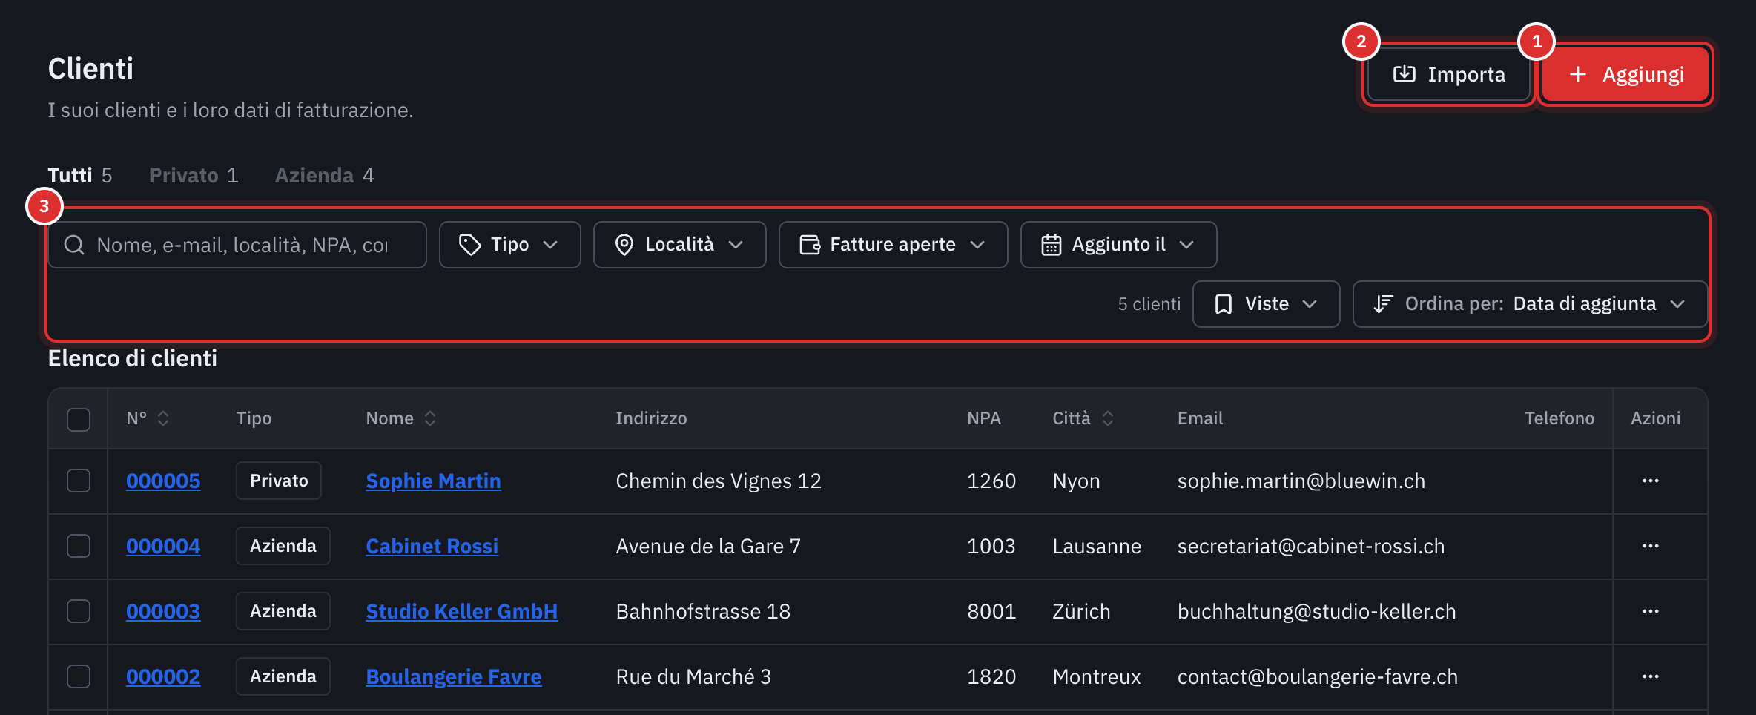Click the email contact@boulangerie-favre.ch
Image resolution: width=1756 pixels, height=715 pixels.
(x=1318, y=676)
